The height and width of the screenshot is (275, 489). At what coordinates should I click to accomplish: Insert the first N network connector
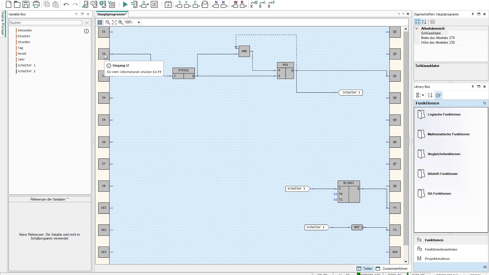pyautogui.click(x=215, y=5)
